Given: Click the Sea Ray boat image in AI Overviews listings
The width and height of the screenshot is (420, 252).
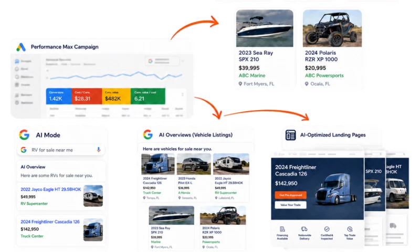Looking at the screenshot, I should [172, 215].
